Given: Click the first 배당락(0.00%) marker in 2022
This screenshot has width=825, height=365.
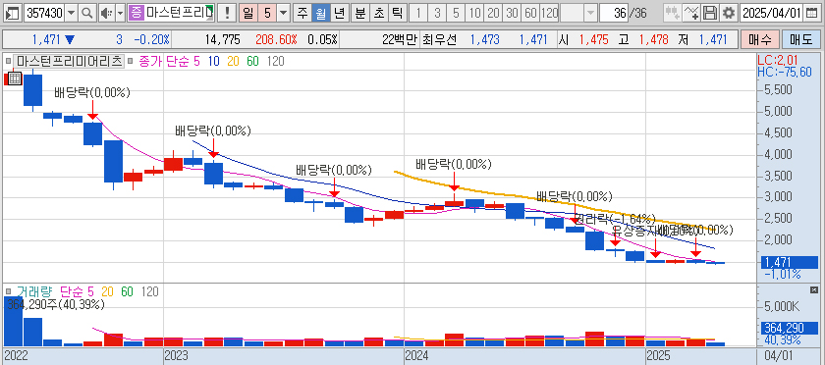Looking at the screenshot, I should pos(92,93).
